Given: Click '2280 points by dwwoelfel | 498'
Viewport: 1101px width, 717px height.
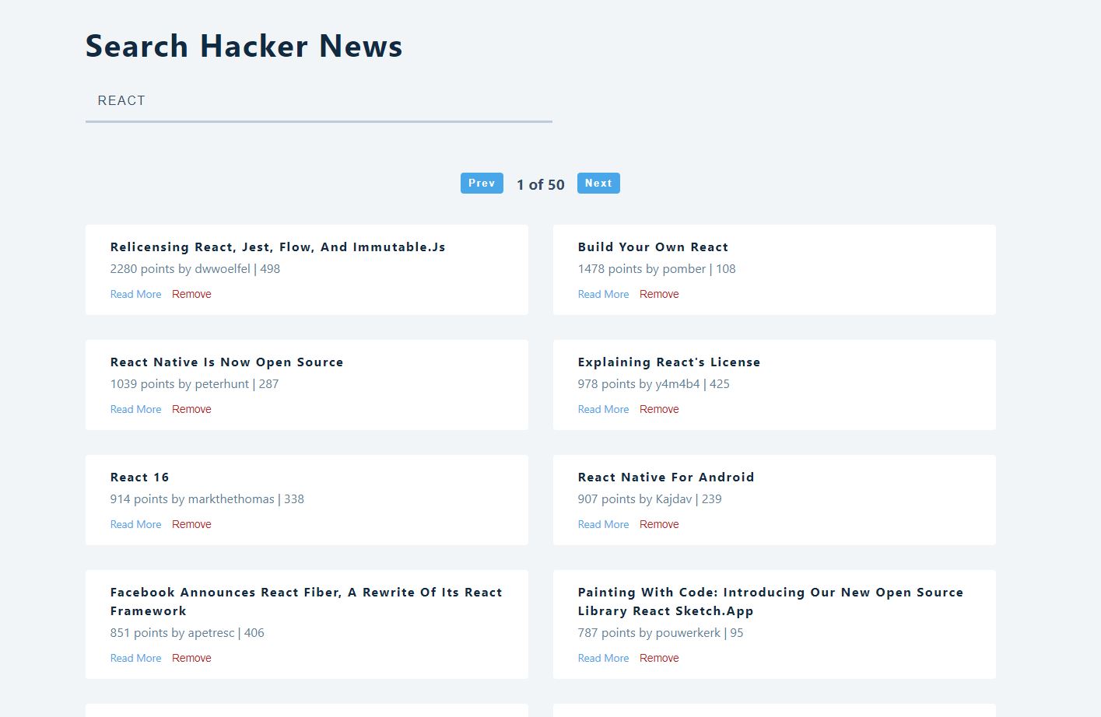Looking at the screenshot, I should 195,269.
